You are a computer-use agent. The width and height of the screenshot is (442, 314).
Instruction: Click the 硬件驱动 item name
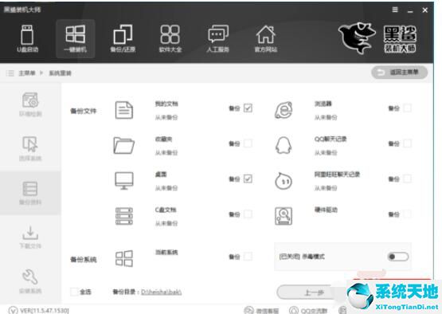coord(326,210)
